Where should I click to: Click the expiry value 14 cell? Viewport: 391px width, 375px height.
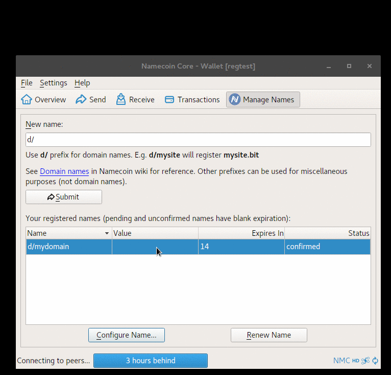click(x=241, y=247)
